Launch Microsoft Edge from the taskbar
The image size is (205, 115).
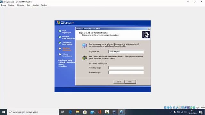pyautogui.click(x=70, y=112)
